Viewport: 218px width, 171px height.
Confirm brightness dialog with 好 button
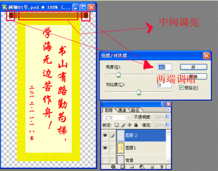[194, 67]
